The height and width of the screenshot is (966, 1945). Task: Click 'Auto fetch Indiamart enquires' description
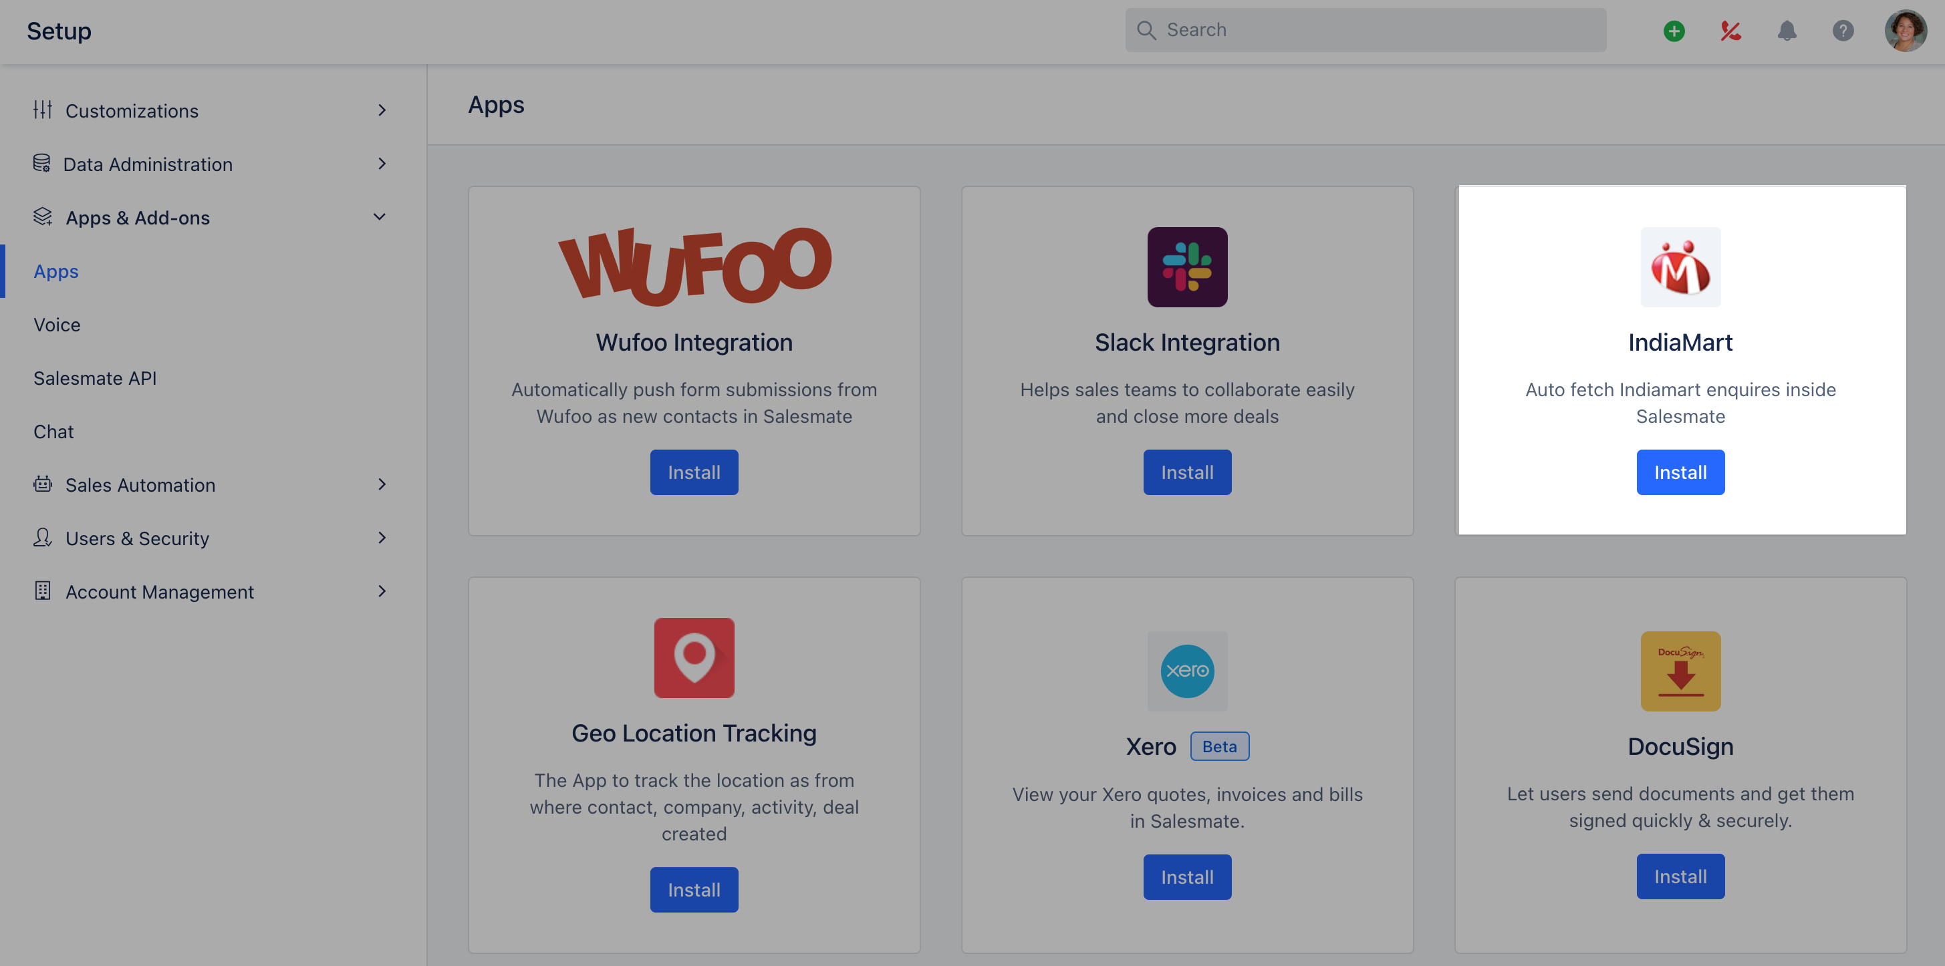pyautogui.click(x=1681, y=403)
